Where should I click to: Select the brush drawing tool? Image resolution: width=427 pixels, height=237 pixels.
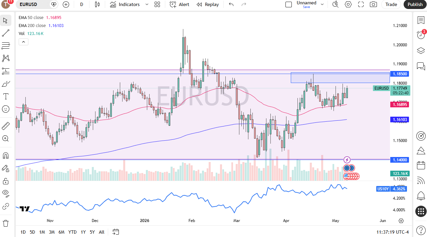tap(5, 84)
